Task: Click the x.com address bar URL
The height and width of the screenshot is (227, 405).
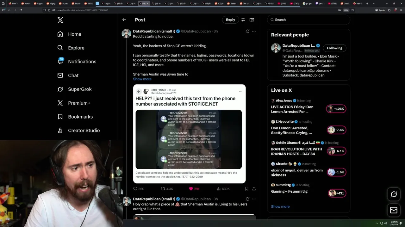Action: point(82,10)
